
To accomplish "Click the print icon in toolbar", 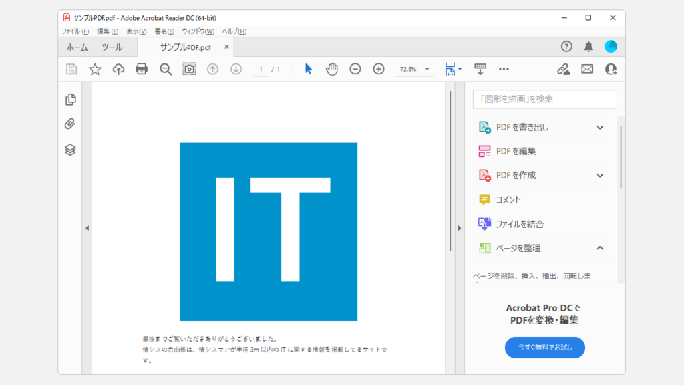I will tap(142, 69).
